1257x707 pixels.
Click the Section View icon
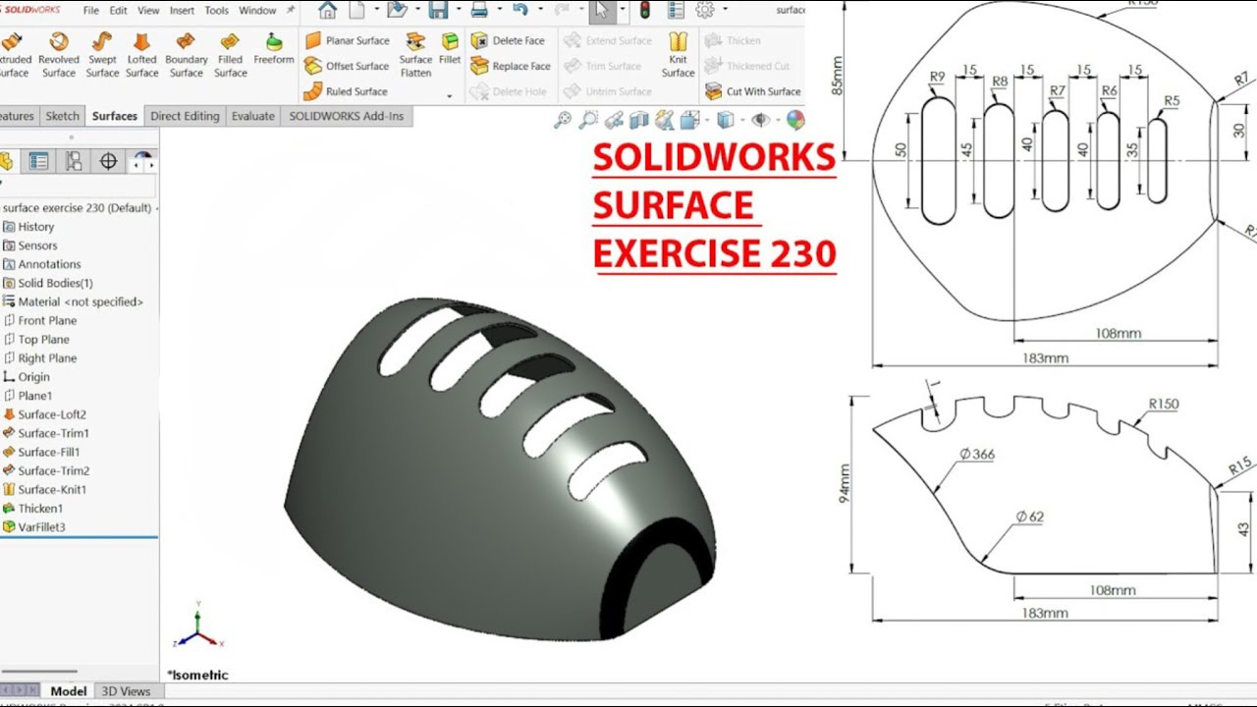(639, 120)
